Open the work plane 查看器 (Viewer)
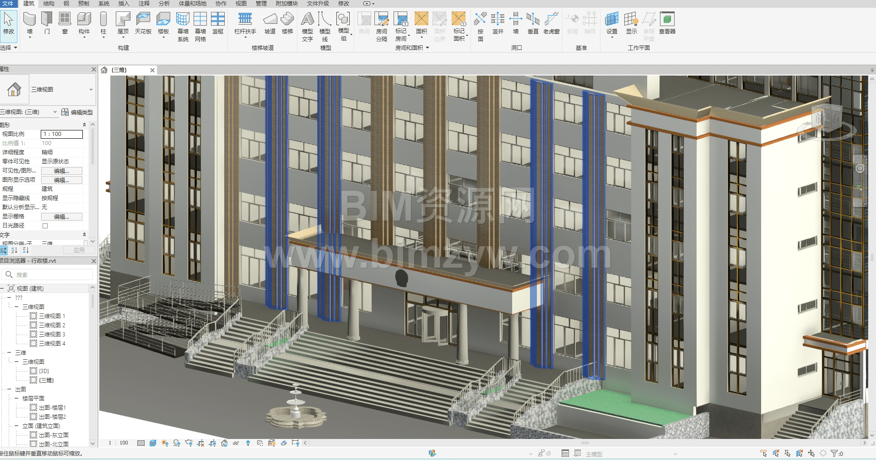This screenshot has width=876, height=460. pyautogui.click(x=667, y=23)
